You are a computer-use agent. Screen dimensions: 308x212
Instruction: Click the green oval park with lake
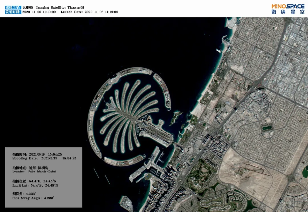click(267, 128)
